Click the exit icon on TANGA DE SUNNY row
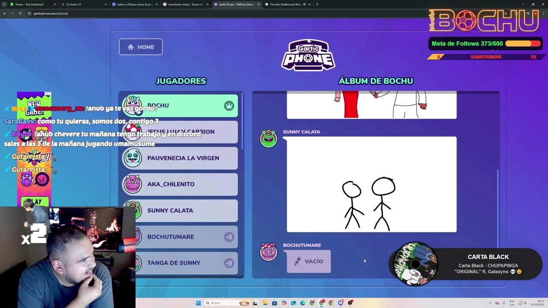This screenshot has height=308, width=548. 229,263
